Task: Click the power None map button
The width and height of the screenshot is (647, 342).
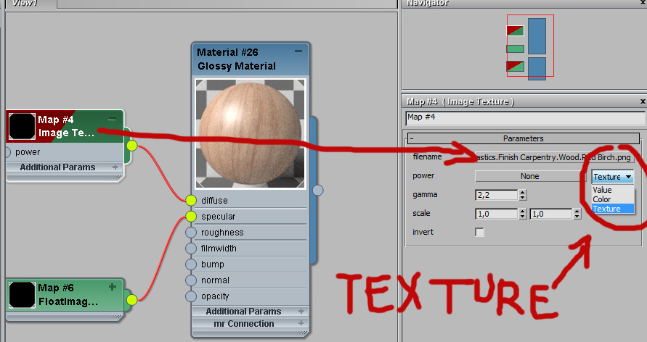Action: (x=530, y=176)
